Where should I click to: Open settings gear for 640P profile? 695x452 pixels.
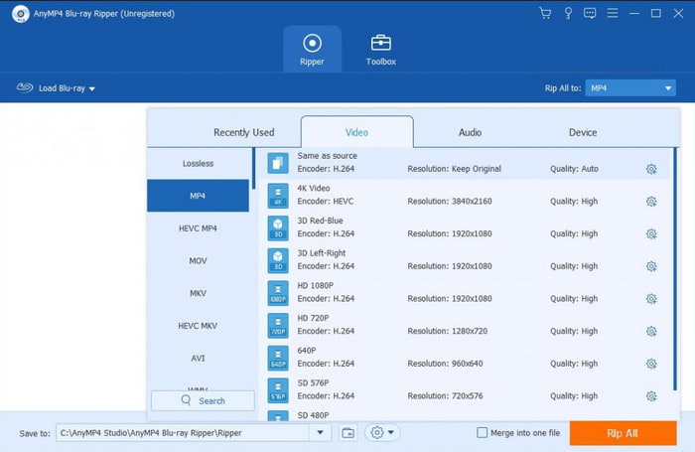[651, 364]
